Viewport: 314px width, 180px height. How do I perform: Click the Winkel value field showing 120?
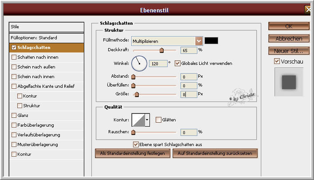coord(158,64)
